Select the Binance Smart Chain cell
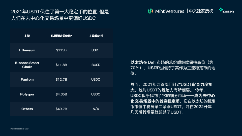242x136 pixels. click(x=27, y=65)
